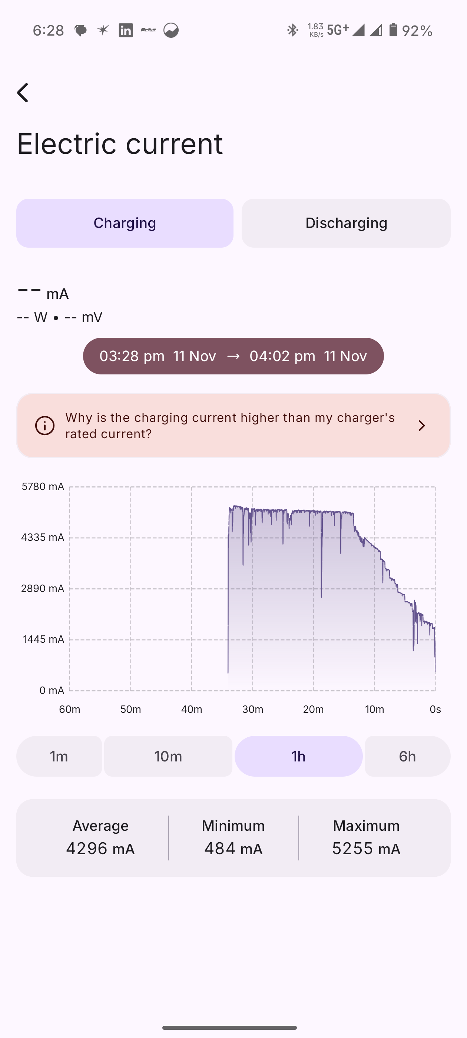Tap the Average 4296 mA statistic

(x=100, y=837)
